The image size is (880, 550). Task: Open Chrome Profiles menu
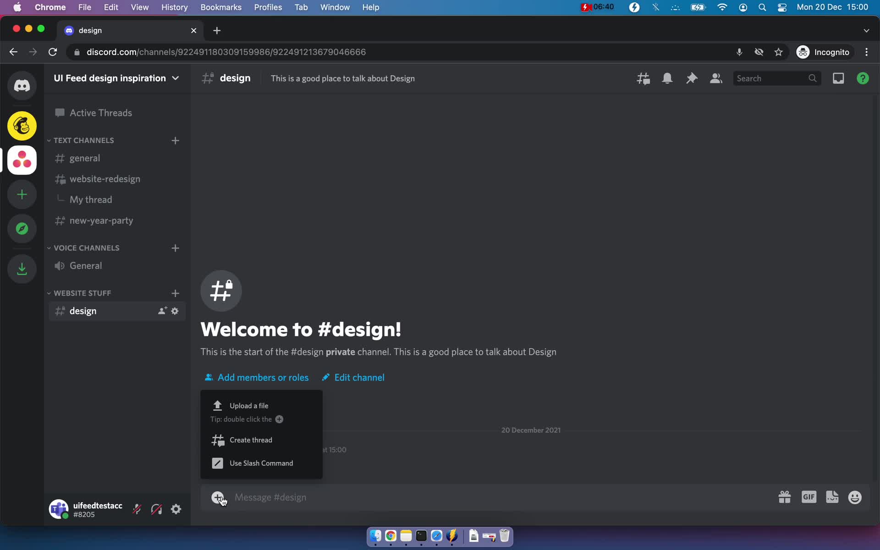(x=268, y=7)
